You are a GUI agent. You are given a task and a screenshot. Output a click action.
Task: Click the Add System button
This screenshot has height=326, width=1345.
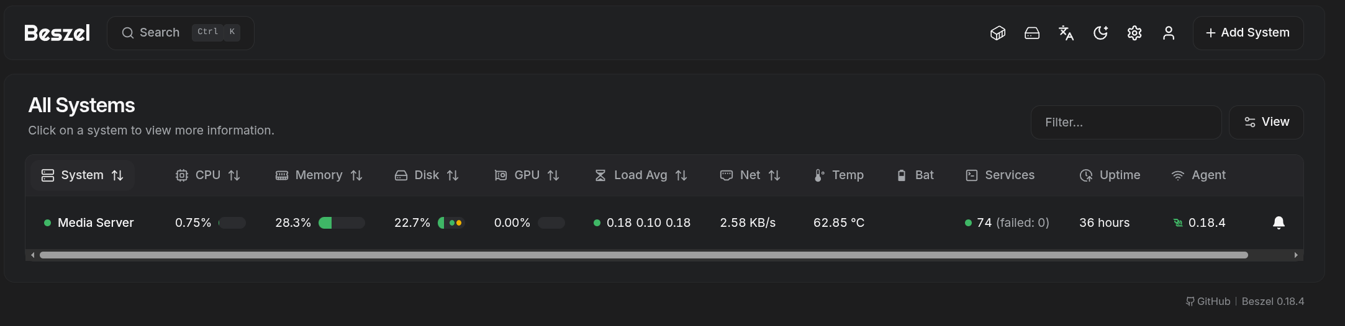(1248, 33)
